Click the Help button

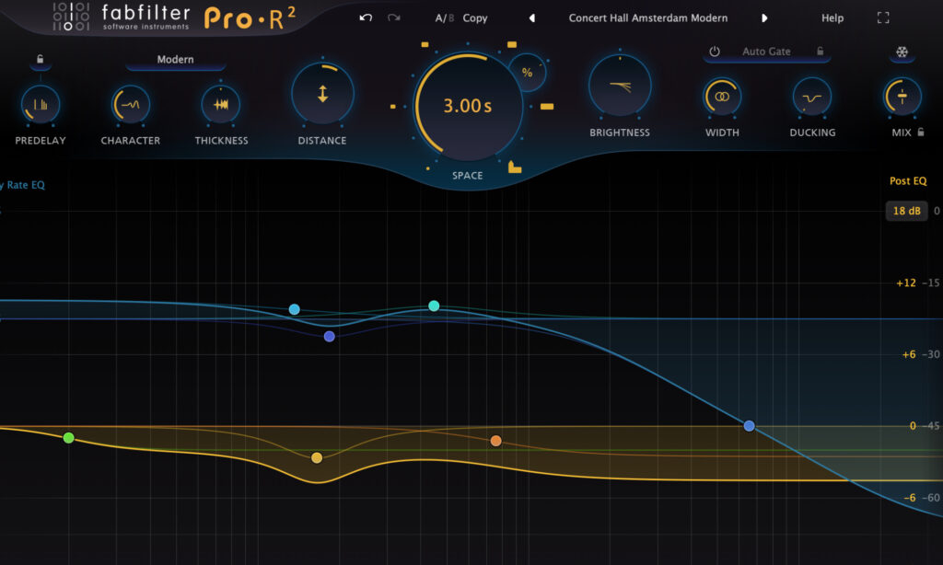tap(832, 17)
